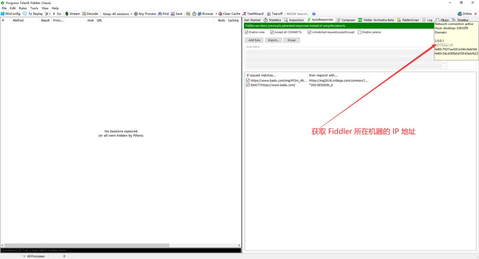The image size is (479, 259).
Task: Open the Edit menu
Action: coord(13,8)
